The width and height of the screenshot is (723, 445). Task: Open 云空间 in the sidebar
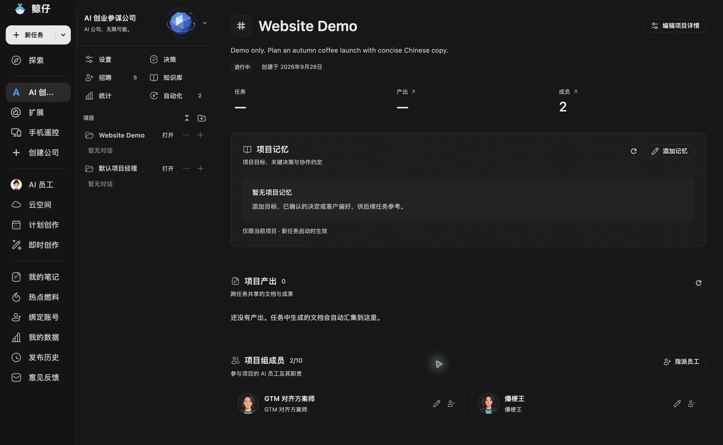[38, 205]
